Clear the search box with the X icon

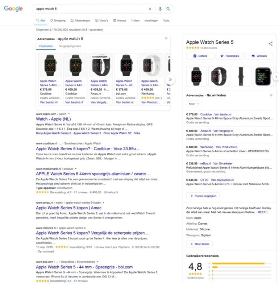pos(150,9)
